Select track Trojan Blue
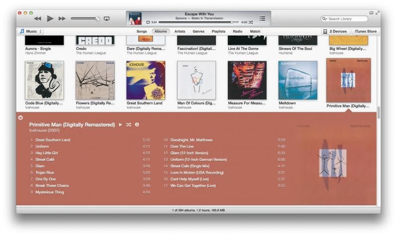397x236 pixels. 90,173
